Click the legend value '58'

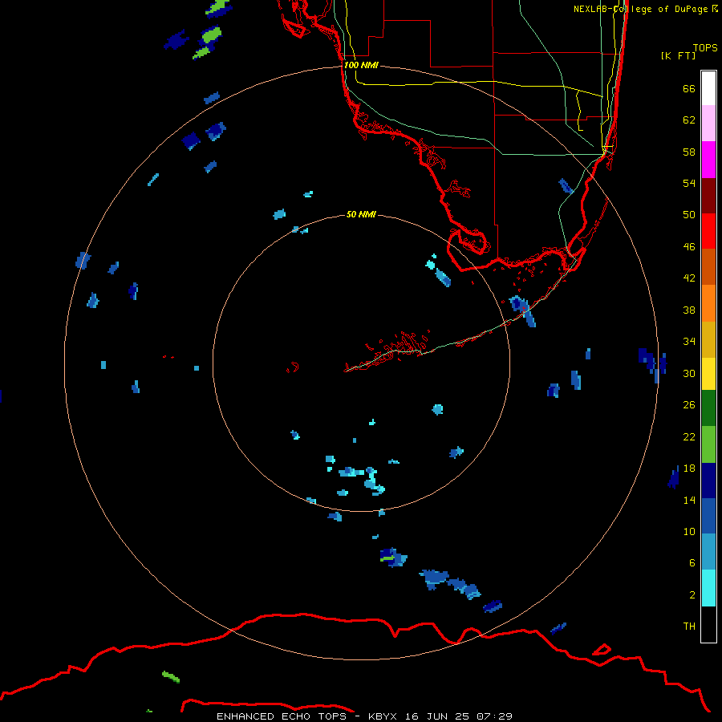[689, 152]
